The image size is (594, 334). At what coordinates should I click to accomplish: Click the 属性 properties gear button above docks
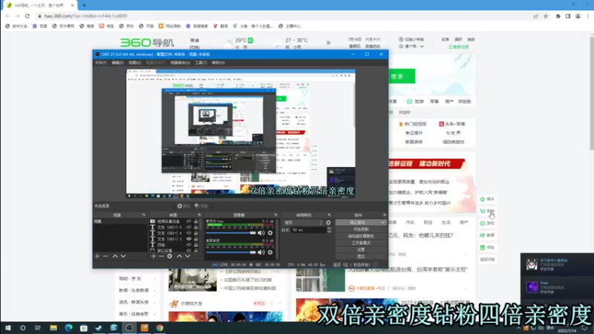tap(183, 206)
